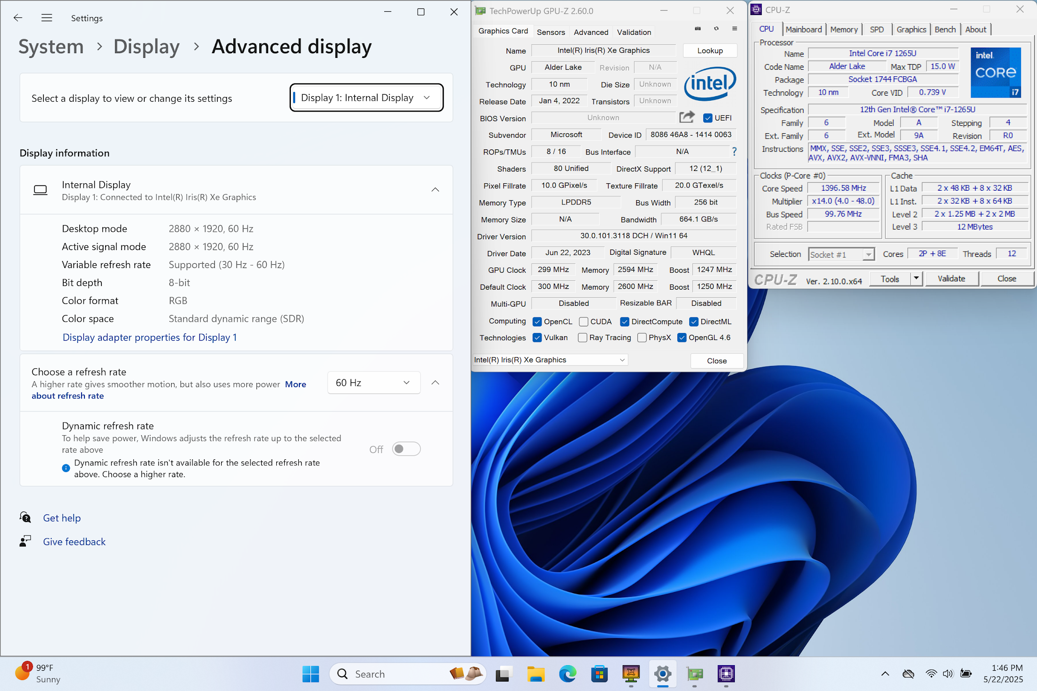Viewport: 1037px width, 691px height.
Task: Open the Display 1: Internal Display dropdown
Action: 366,98
